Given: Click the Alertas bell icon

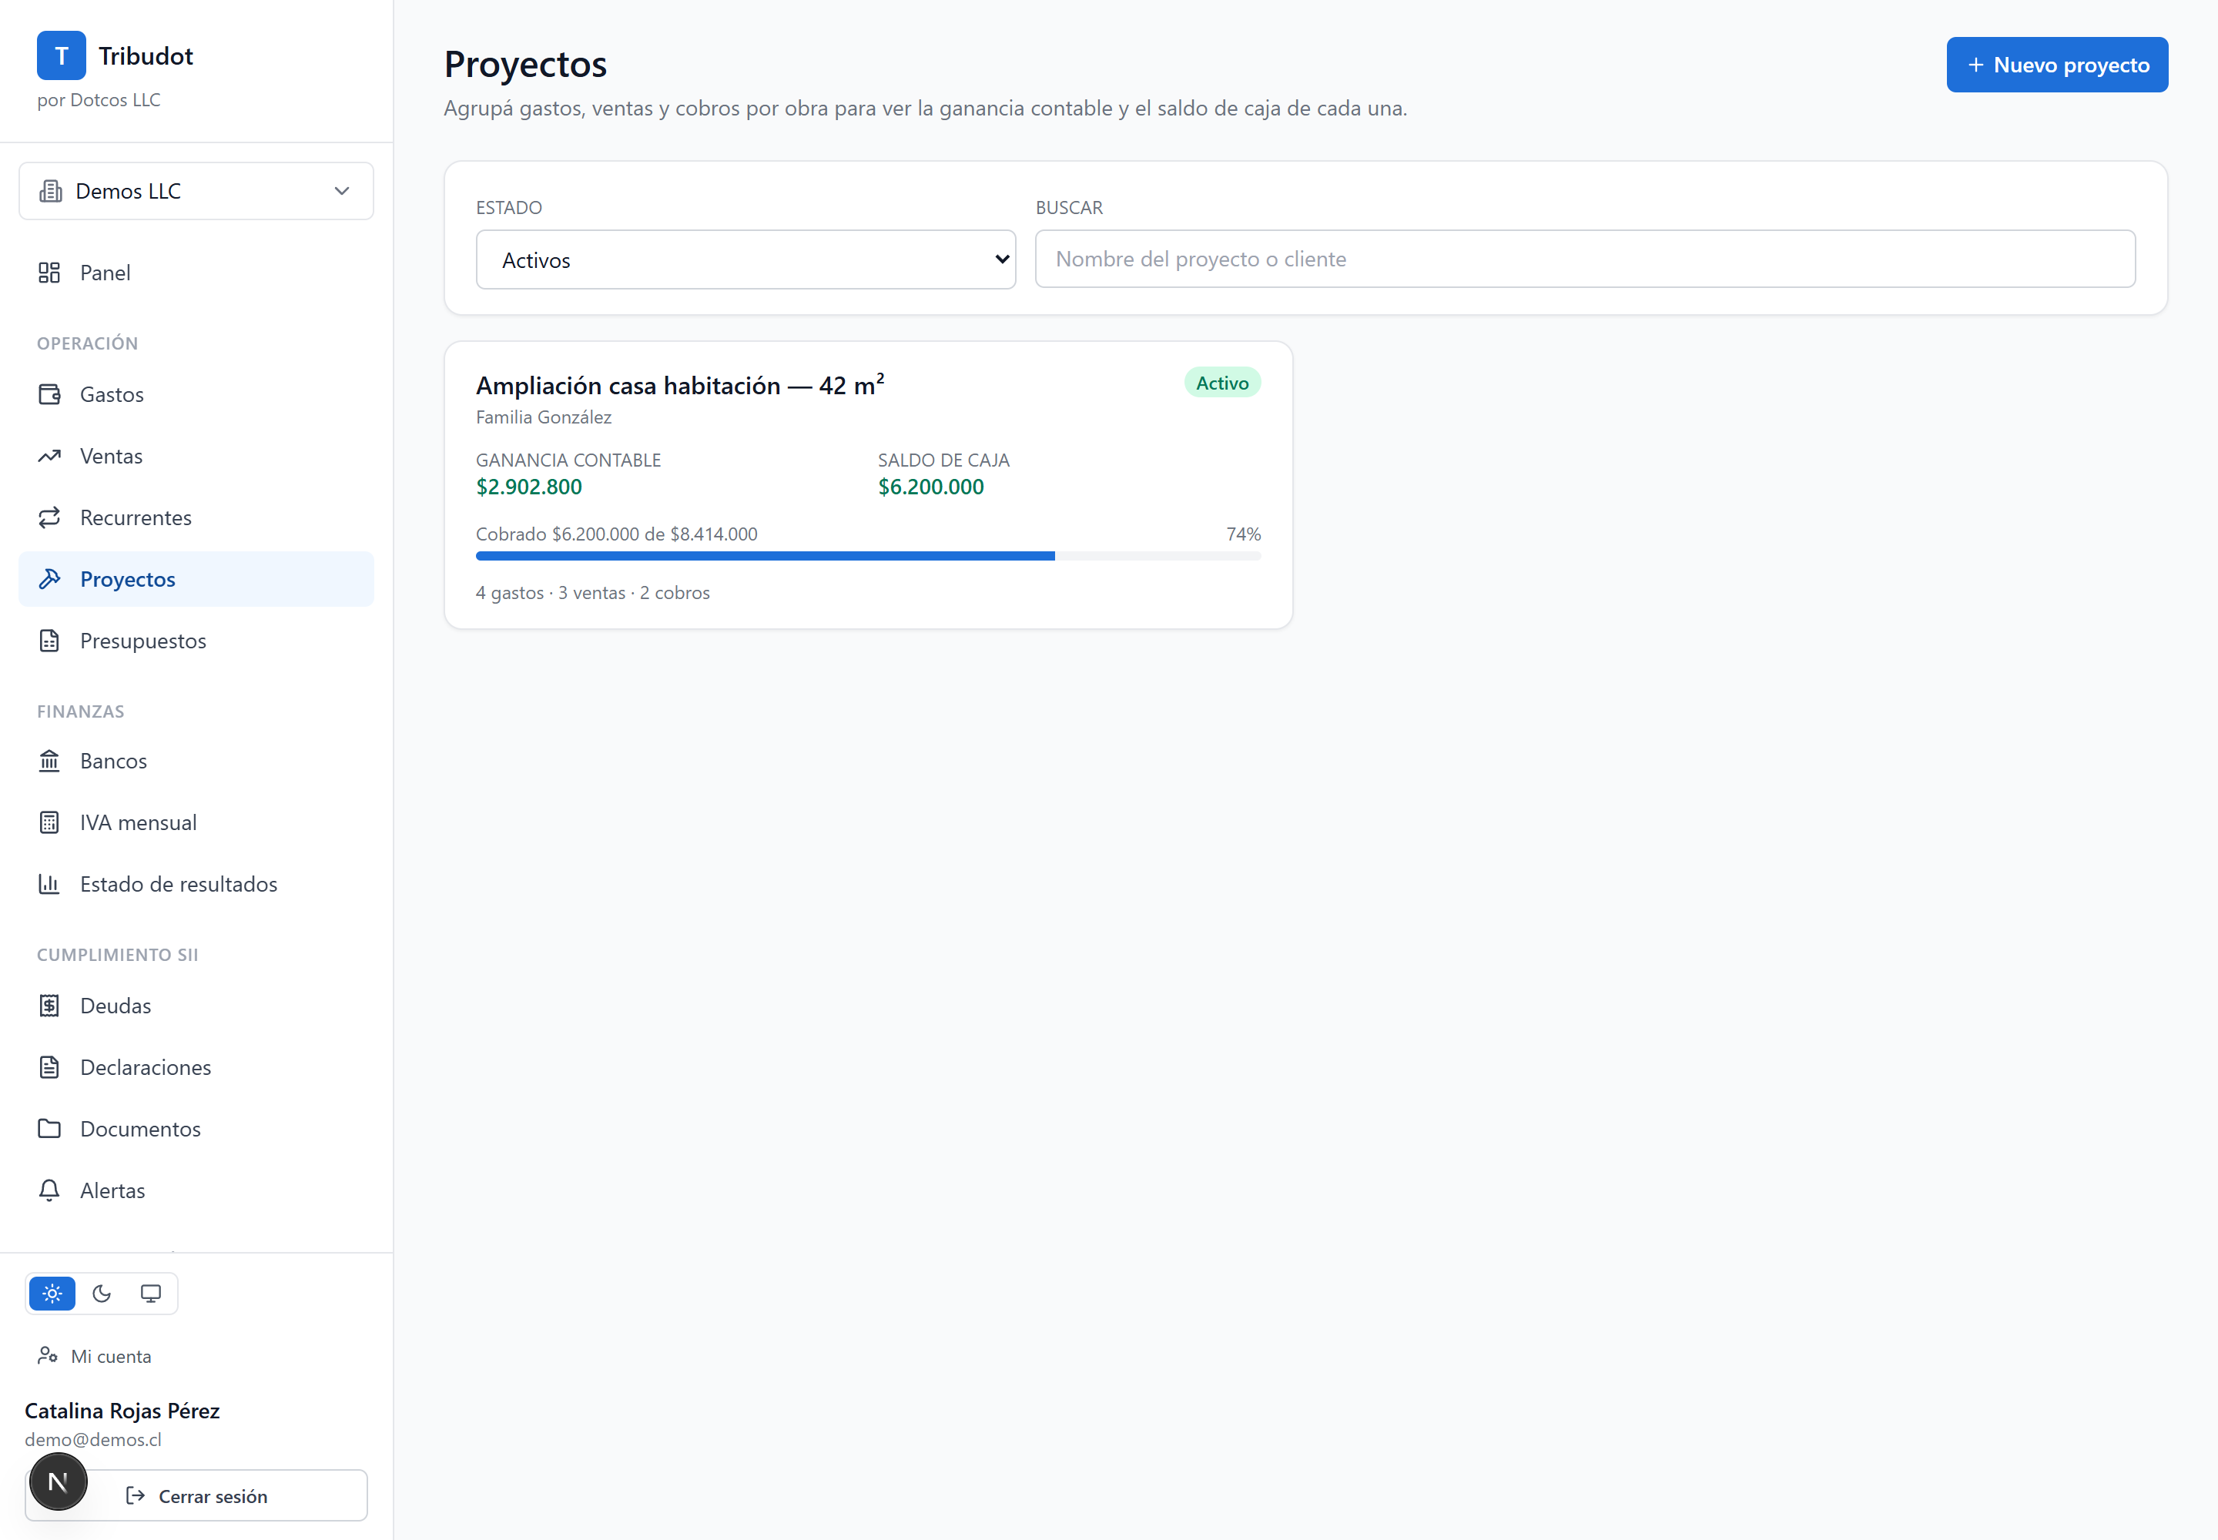Looking at the screenshot, I should click(x=49, y=1190).
